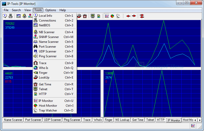Image resolution: width=204 pixels, height=131 pixels.
Task: Pick Get Time in Tools menu
Action: pyautogui.click(x=55, y=84)
